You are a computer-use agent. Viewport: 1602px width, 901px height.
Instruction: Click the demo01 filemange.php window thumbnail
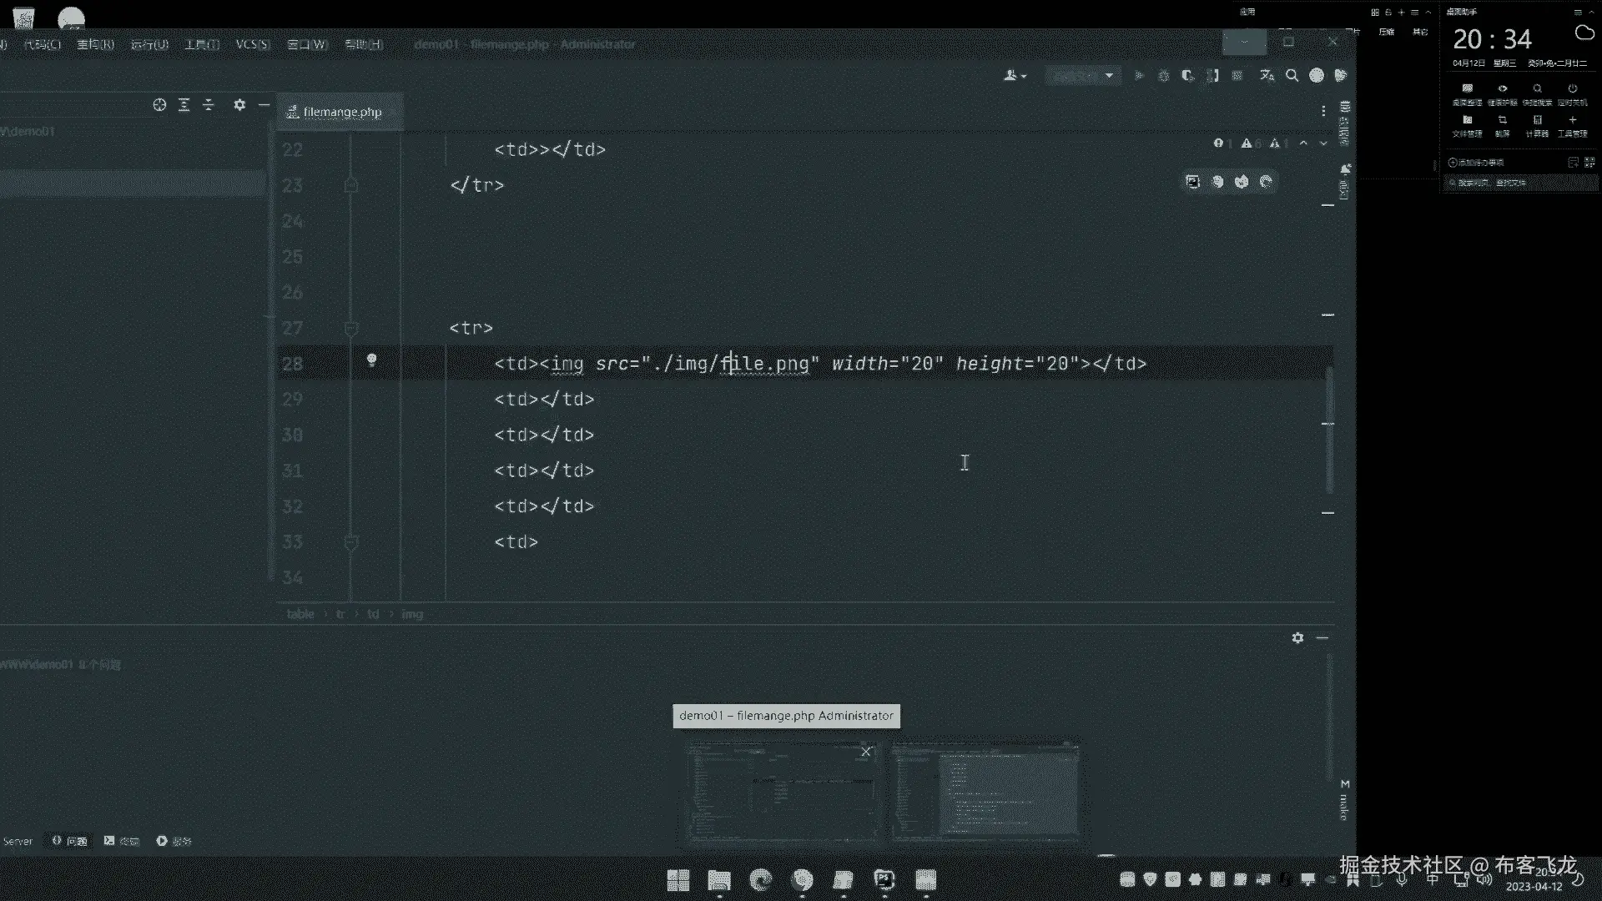(x=783, y=791)
